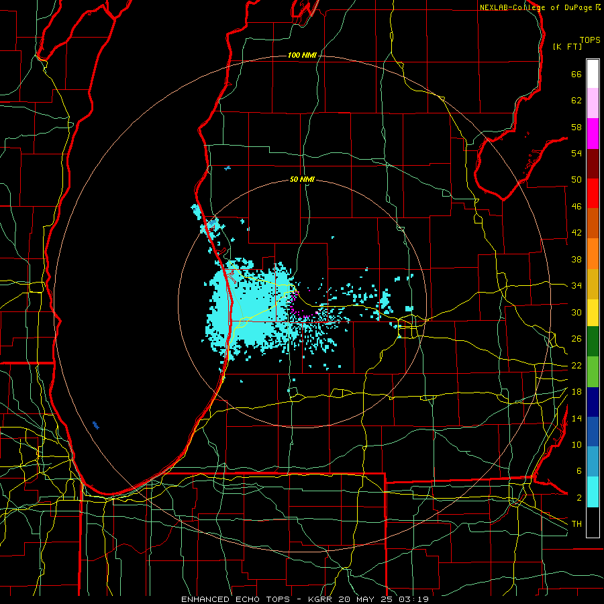Select the dark green legend swatch
604x604 pixels.
click(593, 342)
